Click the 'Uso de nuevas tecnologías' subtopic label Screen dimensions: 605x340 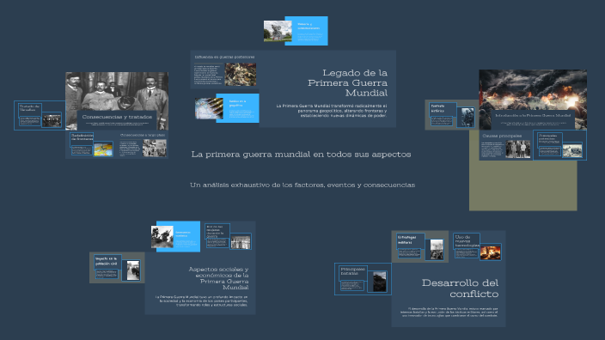coord(467,241)
